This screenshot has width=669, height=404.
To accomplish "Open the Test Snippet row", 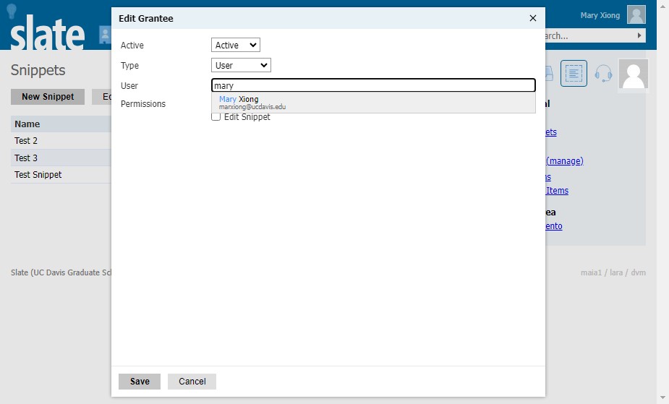I will coord(61,175).
